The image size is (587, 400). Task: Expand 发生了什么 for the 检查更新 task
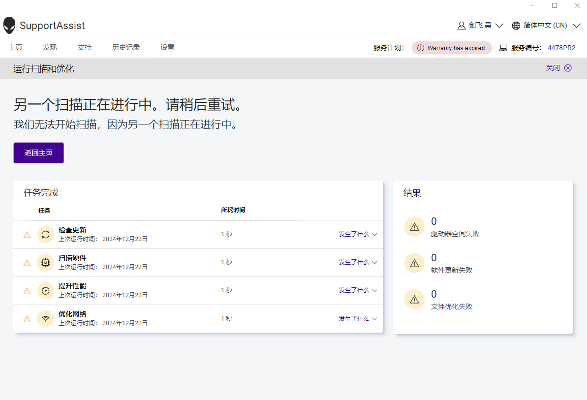pyautogui.click(x=358, y=235)
